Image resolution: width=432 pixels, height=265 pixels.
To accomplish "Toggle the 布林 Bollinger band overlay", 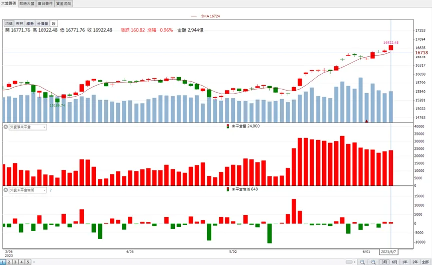I will [19, 23].
